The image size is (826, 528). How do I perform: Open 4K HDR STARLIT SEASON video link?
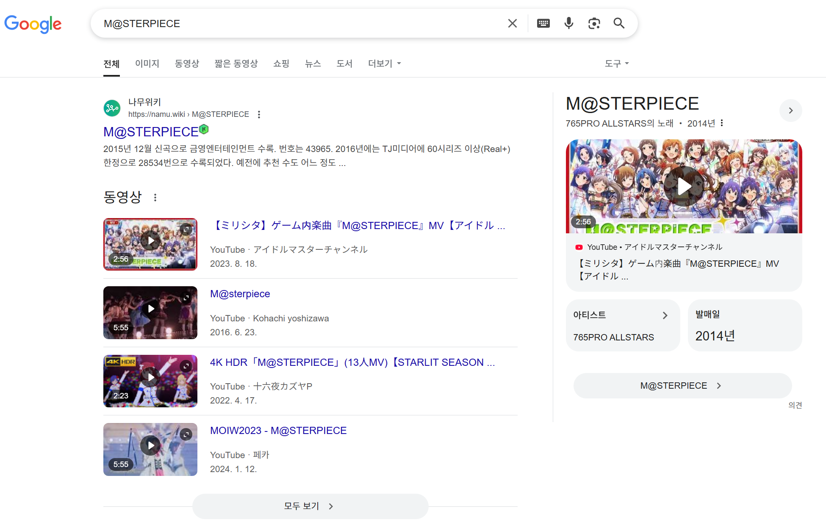pyautogui.click(x=352, y=362)
